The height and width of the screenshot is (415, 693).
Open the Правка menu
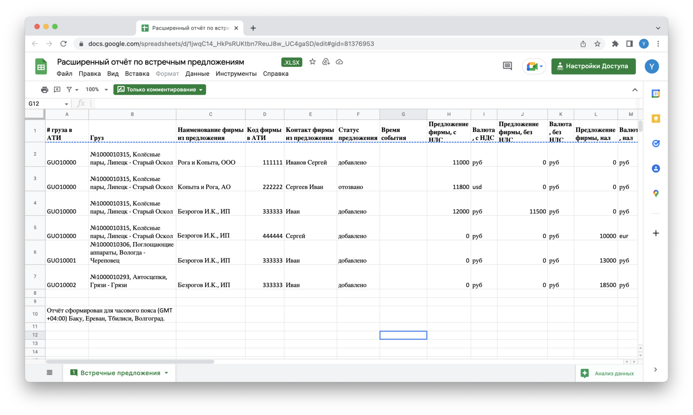(x=90, y=74)
